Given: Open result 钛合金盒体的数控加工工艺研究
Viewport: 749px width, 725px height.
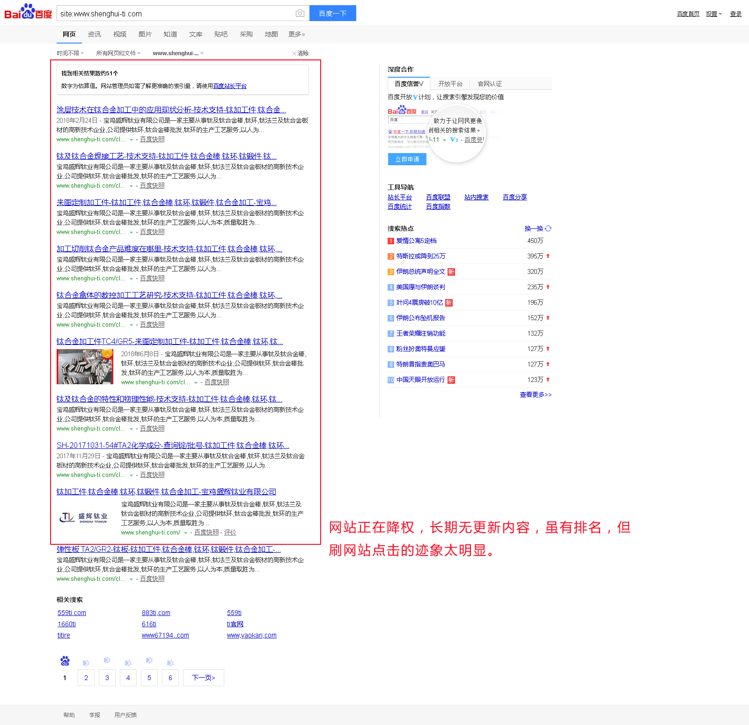Looking at the screenshot, I should (169, 295).
